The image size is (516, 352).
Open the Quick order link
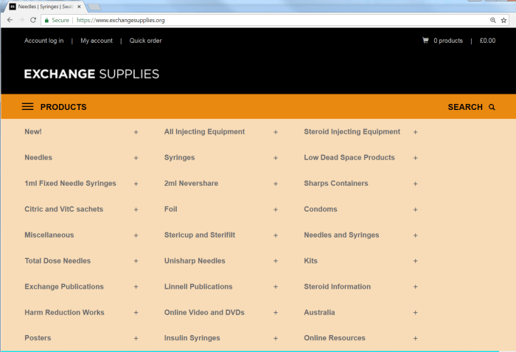pos(145,41)
